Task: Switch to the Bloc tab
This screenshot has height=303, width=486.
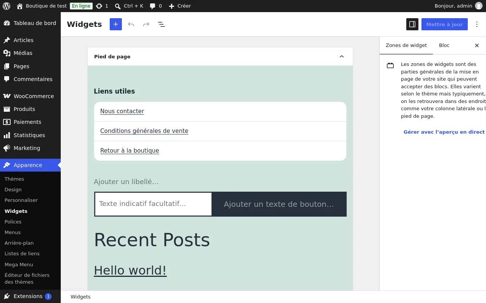Action: point(444,45)
